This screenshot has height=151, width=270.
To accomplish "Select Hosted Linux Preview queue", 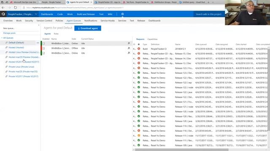I will pyautogui.click(x=24, y=52).
